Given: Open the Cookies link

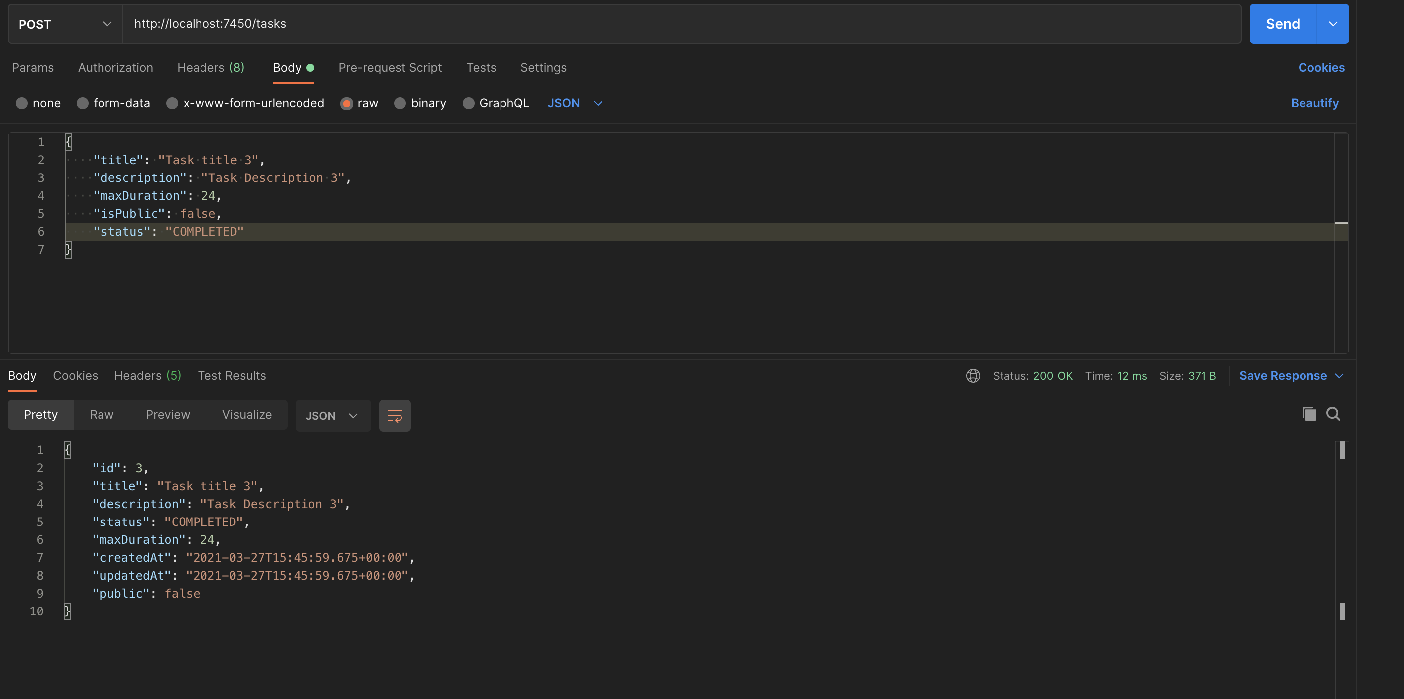Looking at the screenshot, I should [x=1321, y=68].
